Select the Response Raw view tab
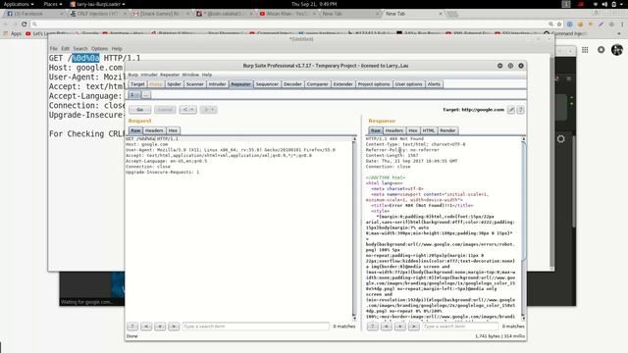Viewport: 628px width, 353px height. pyautogui.click(x=375, y=130)
